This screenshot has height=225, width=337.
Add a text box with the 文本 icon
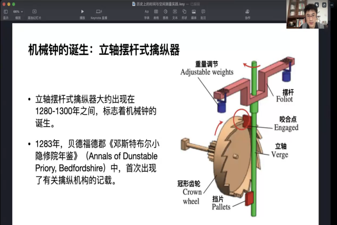click(175, 11)
